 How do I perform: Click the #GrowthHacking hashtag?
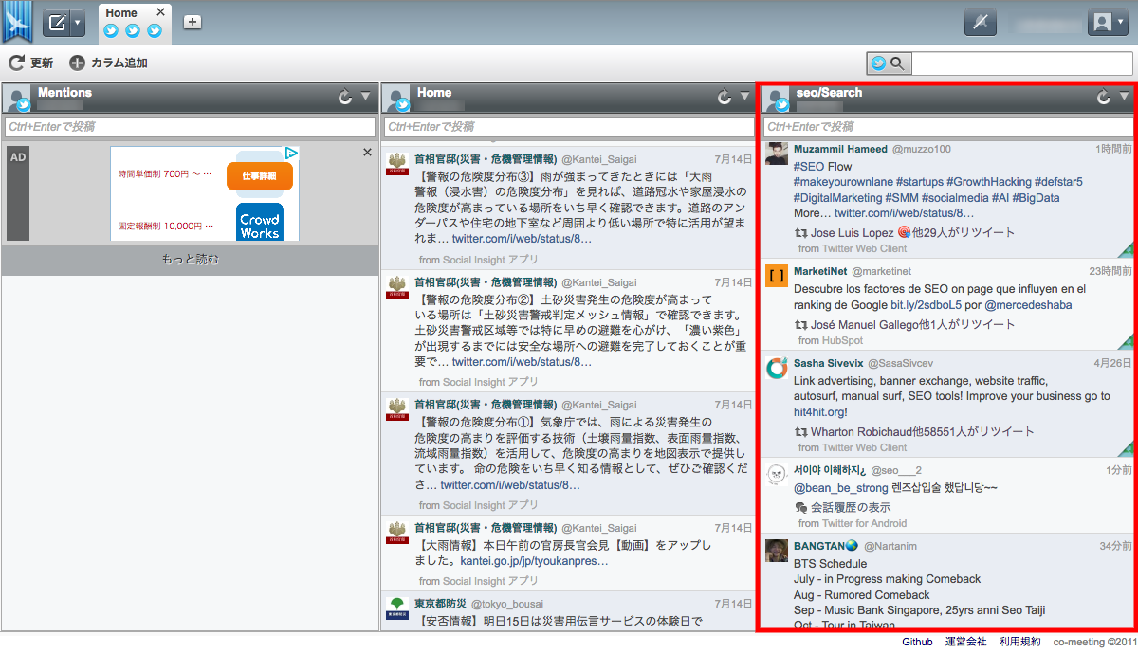(x=990, y=182)
